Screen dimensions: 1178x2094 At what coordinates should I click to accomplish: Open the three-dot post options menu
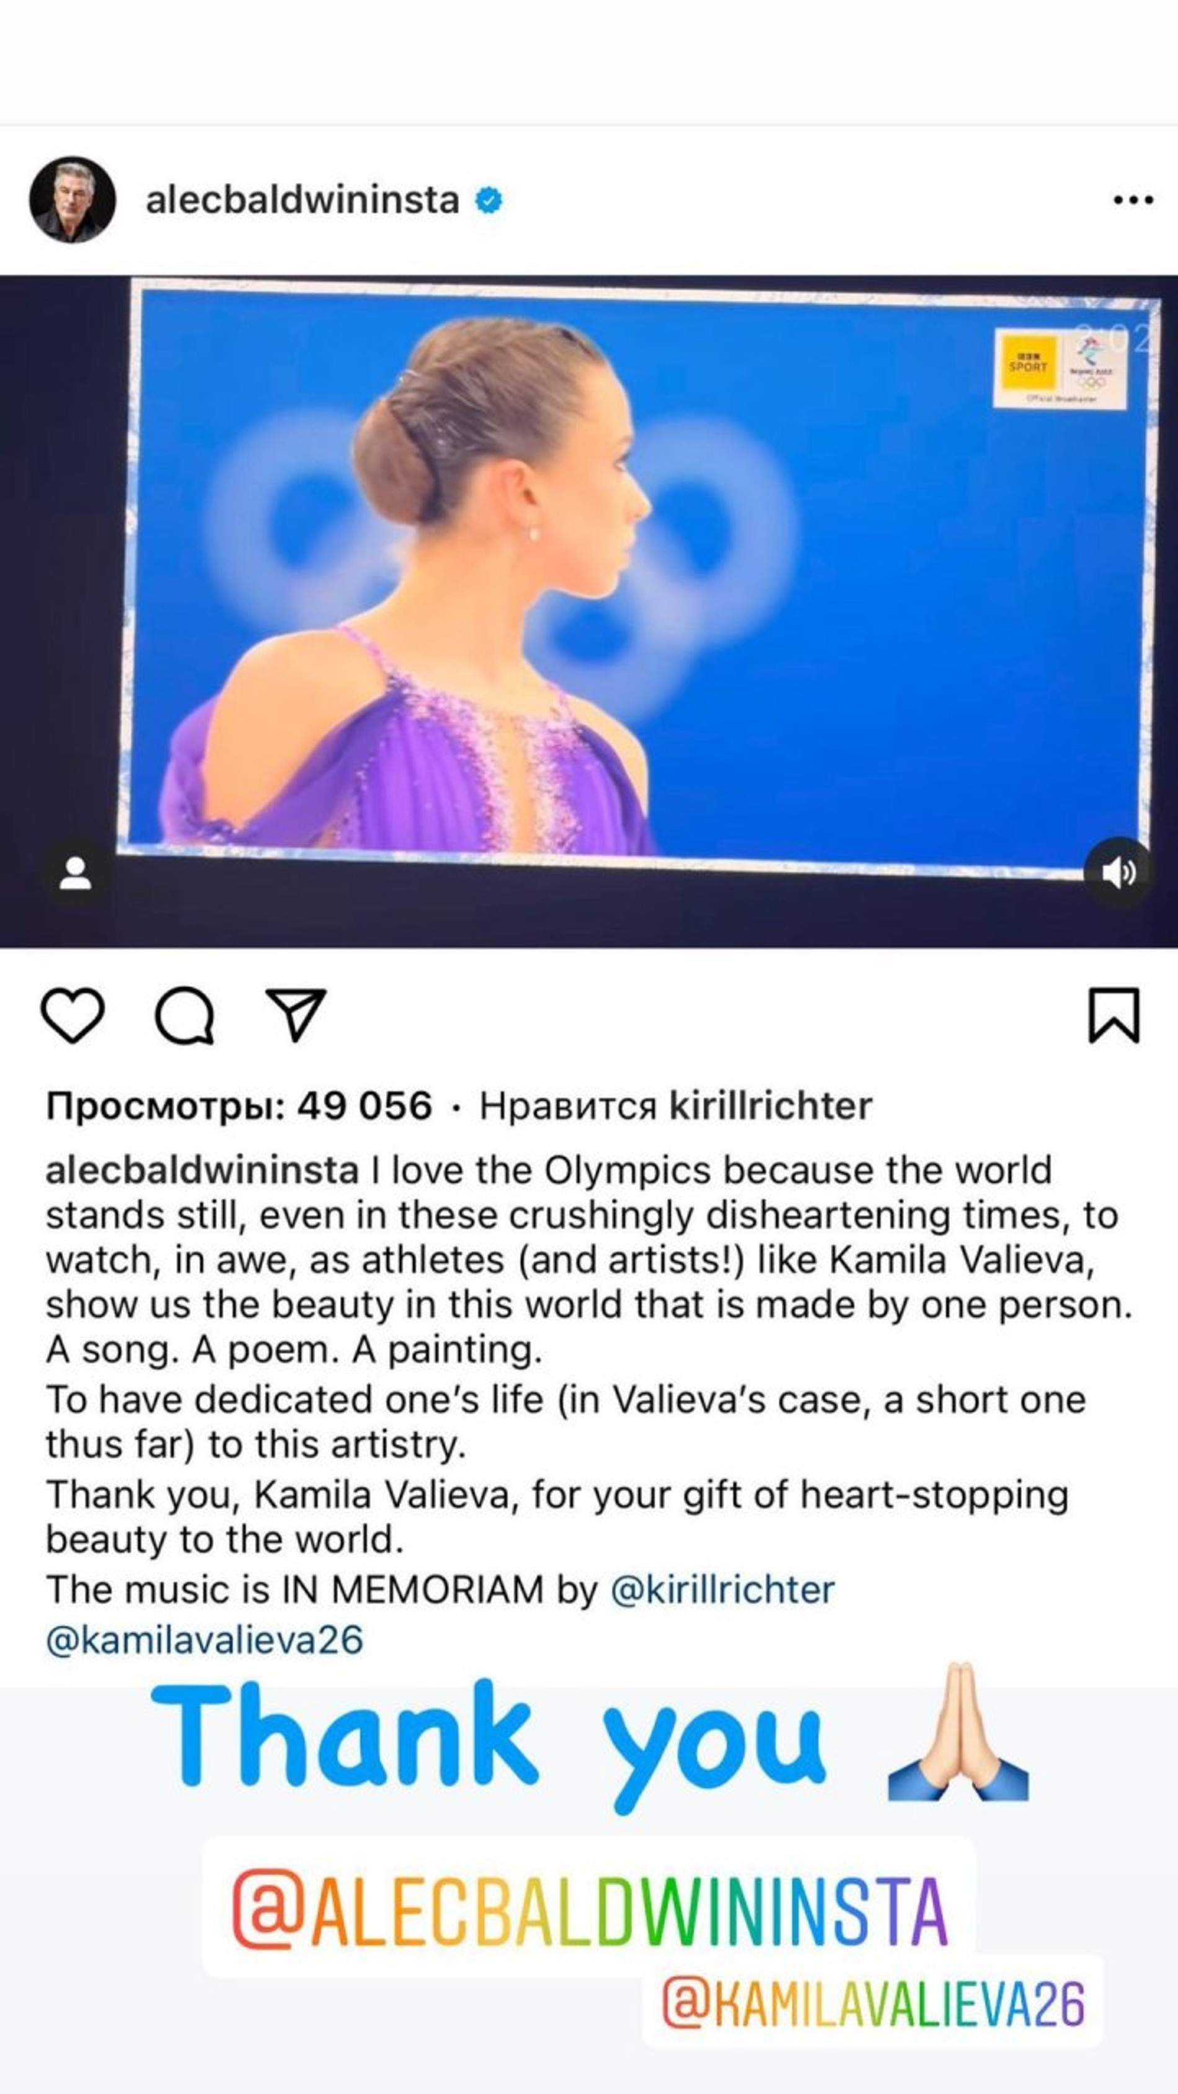(x=1133, y=200)
